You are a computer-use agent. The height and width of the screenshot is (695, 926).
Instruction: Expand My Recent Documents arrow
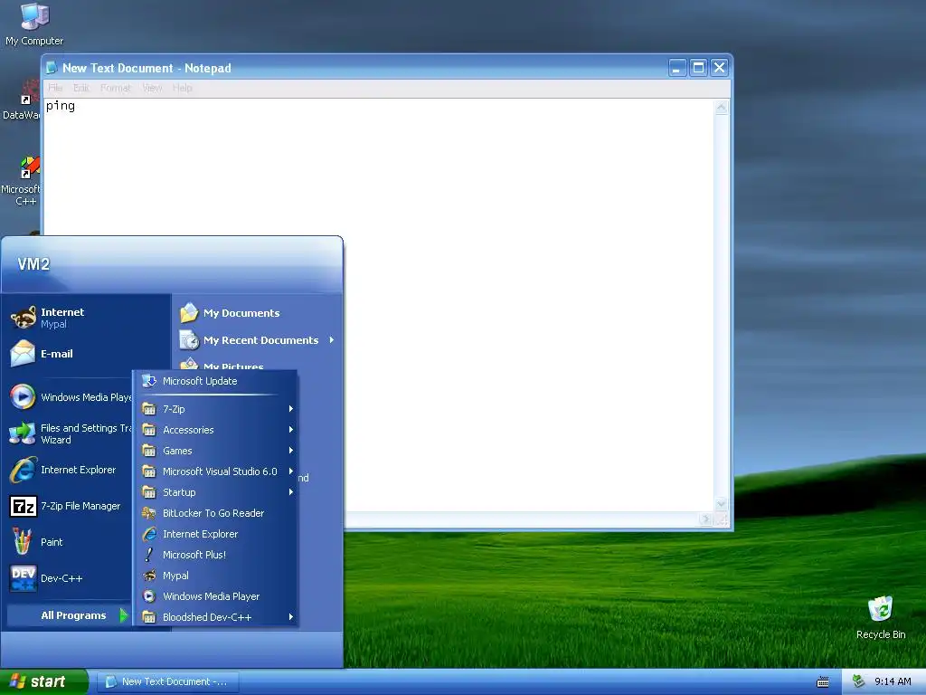[332, 340]
